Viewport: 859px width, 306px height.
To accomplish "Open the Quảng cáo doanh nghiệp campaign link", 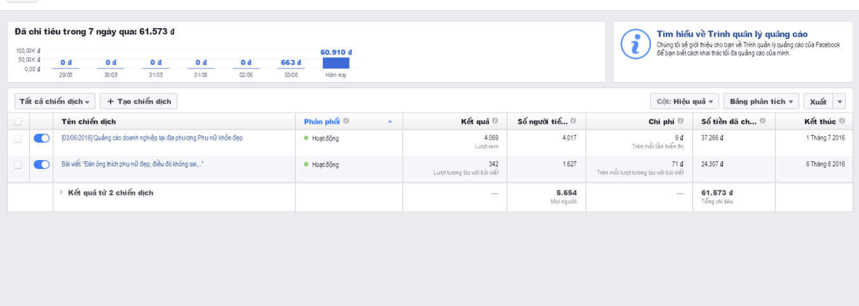I will tap(152, 138).
